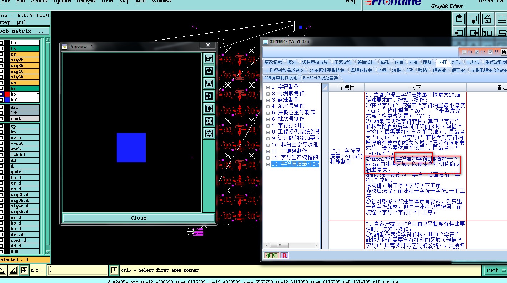Click the diagonal measure icon at bottom-left
This screenshot has width=507, height=283.
click(x=3, y=270)
